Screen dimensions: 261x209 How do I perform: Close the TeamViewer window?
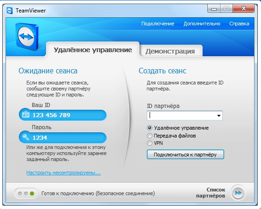click(244, 9)
